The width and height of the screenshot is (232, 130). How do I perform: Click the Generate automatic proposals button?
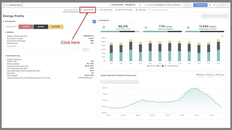click(215, 16)
